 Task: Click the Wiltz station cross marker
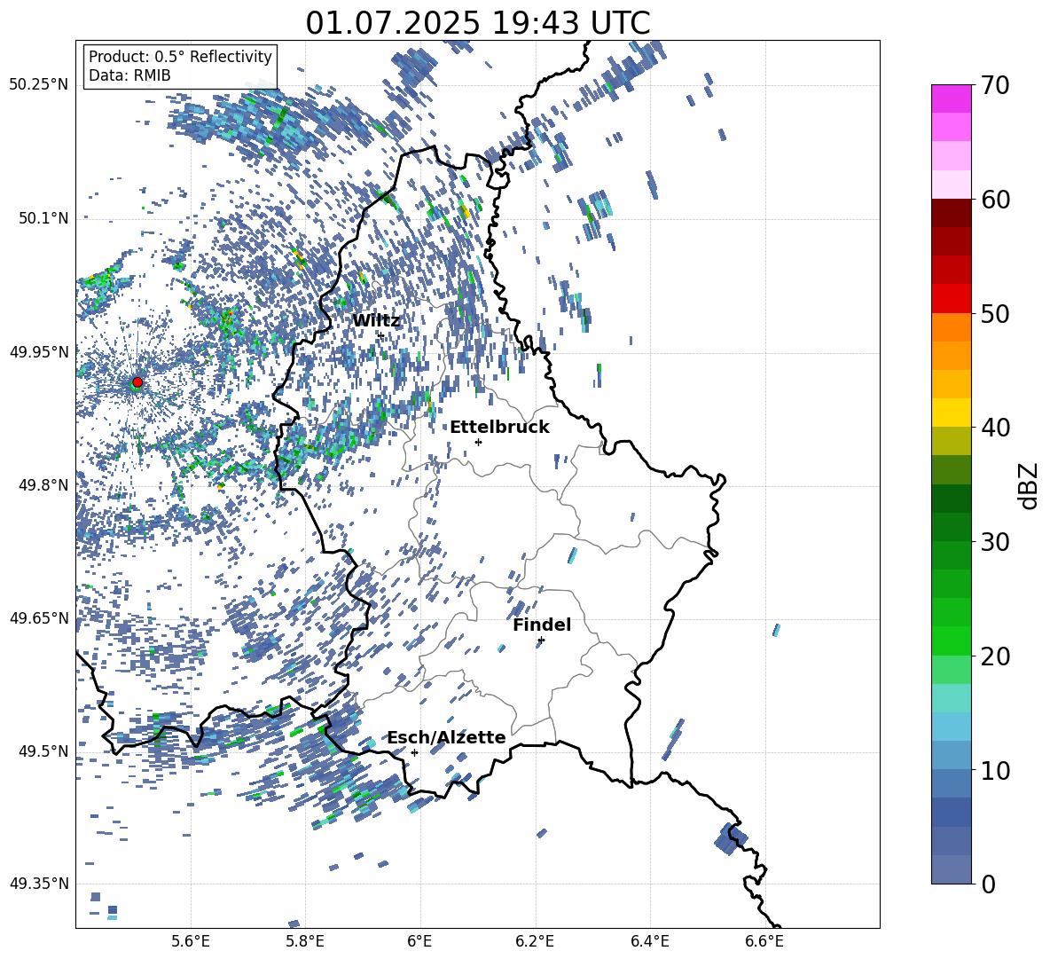click(380, 335)
